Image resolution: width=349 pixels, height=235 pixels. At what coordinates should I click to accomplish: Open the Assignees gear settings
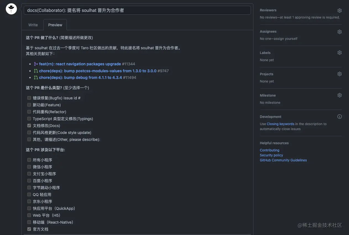point(340,32)
